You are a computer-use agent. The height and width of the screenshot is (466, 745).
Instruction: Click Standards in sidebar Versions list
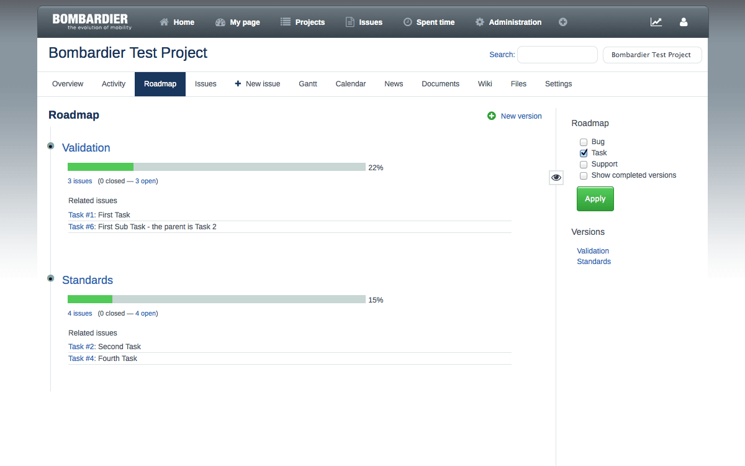(x=594, y=262)
